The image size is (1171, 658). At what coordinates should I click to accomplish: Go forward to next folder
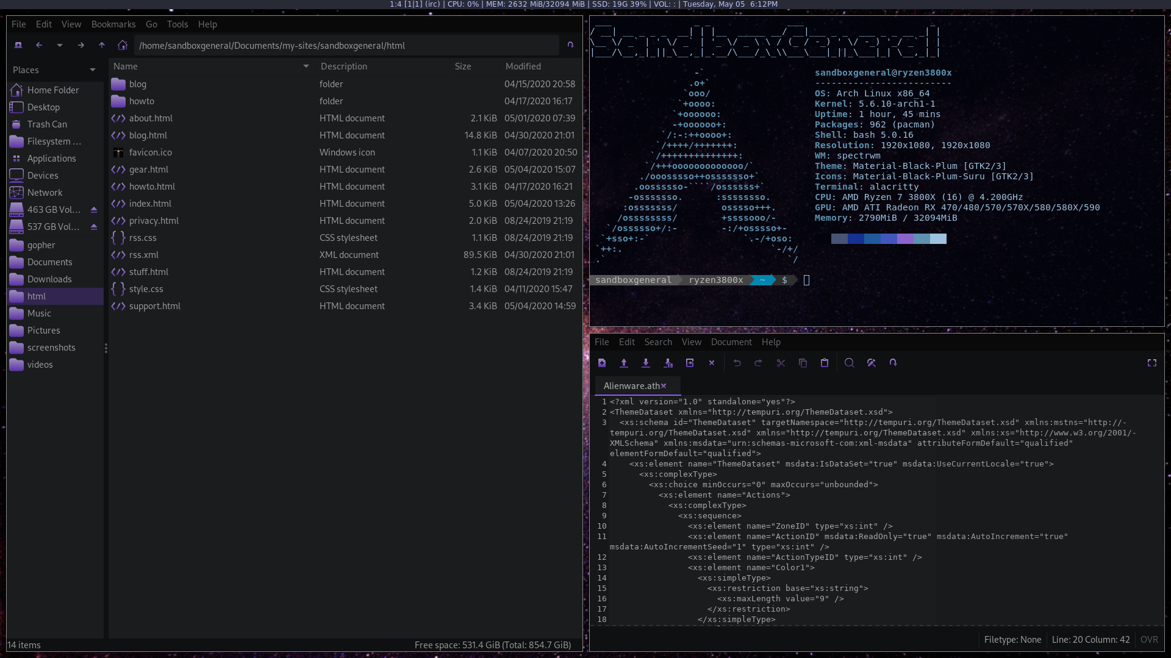coord(81,45)
